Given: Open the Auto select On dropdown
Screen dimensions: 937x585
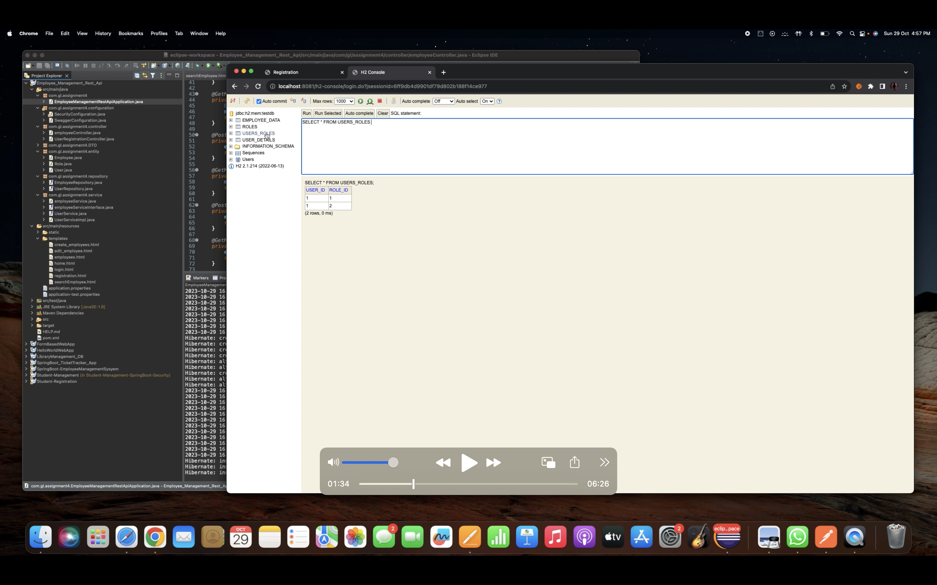Looking at the screenshot, I should pyautogui.click(x=487, y=101).
